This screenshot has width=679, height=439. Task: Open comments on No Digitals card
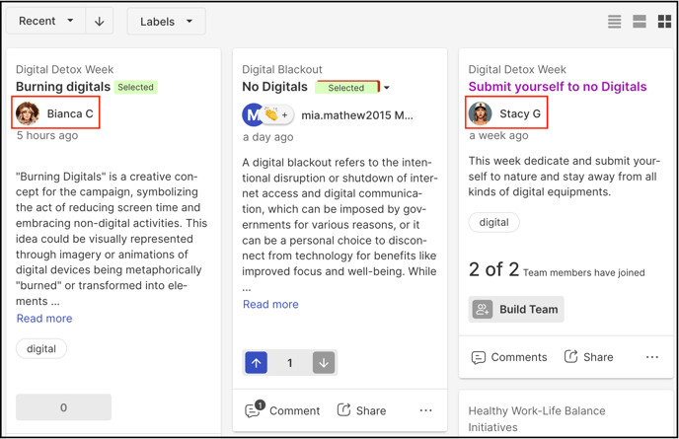(282, 410)
